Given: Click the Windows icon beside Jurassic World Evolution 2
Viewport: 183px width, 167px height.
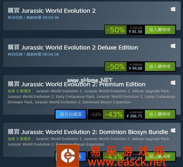Looking at the screenshot, I should pos(173,9).
